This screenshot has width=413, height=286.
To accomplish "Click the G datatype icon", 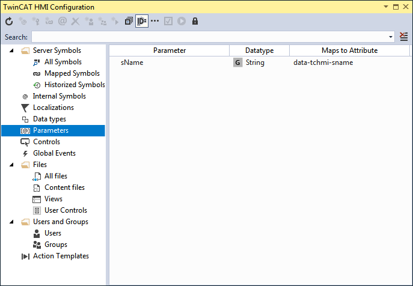I will (x=237, y=62).
